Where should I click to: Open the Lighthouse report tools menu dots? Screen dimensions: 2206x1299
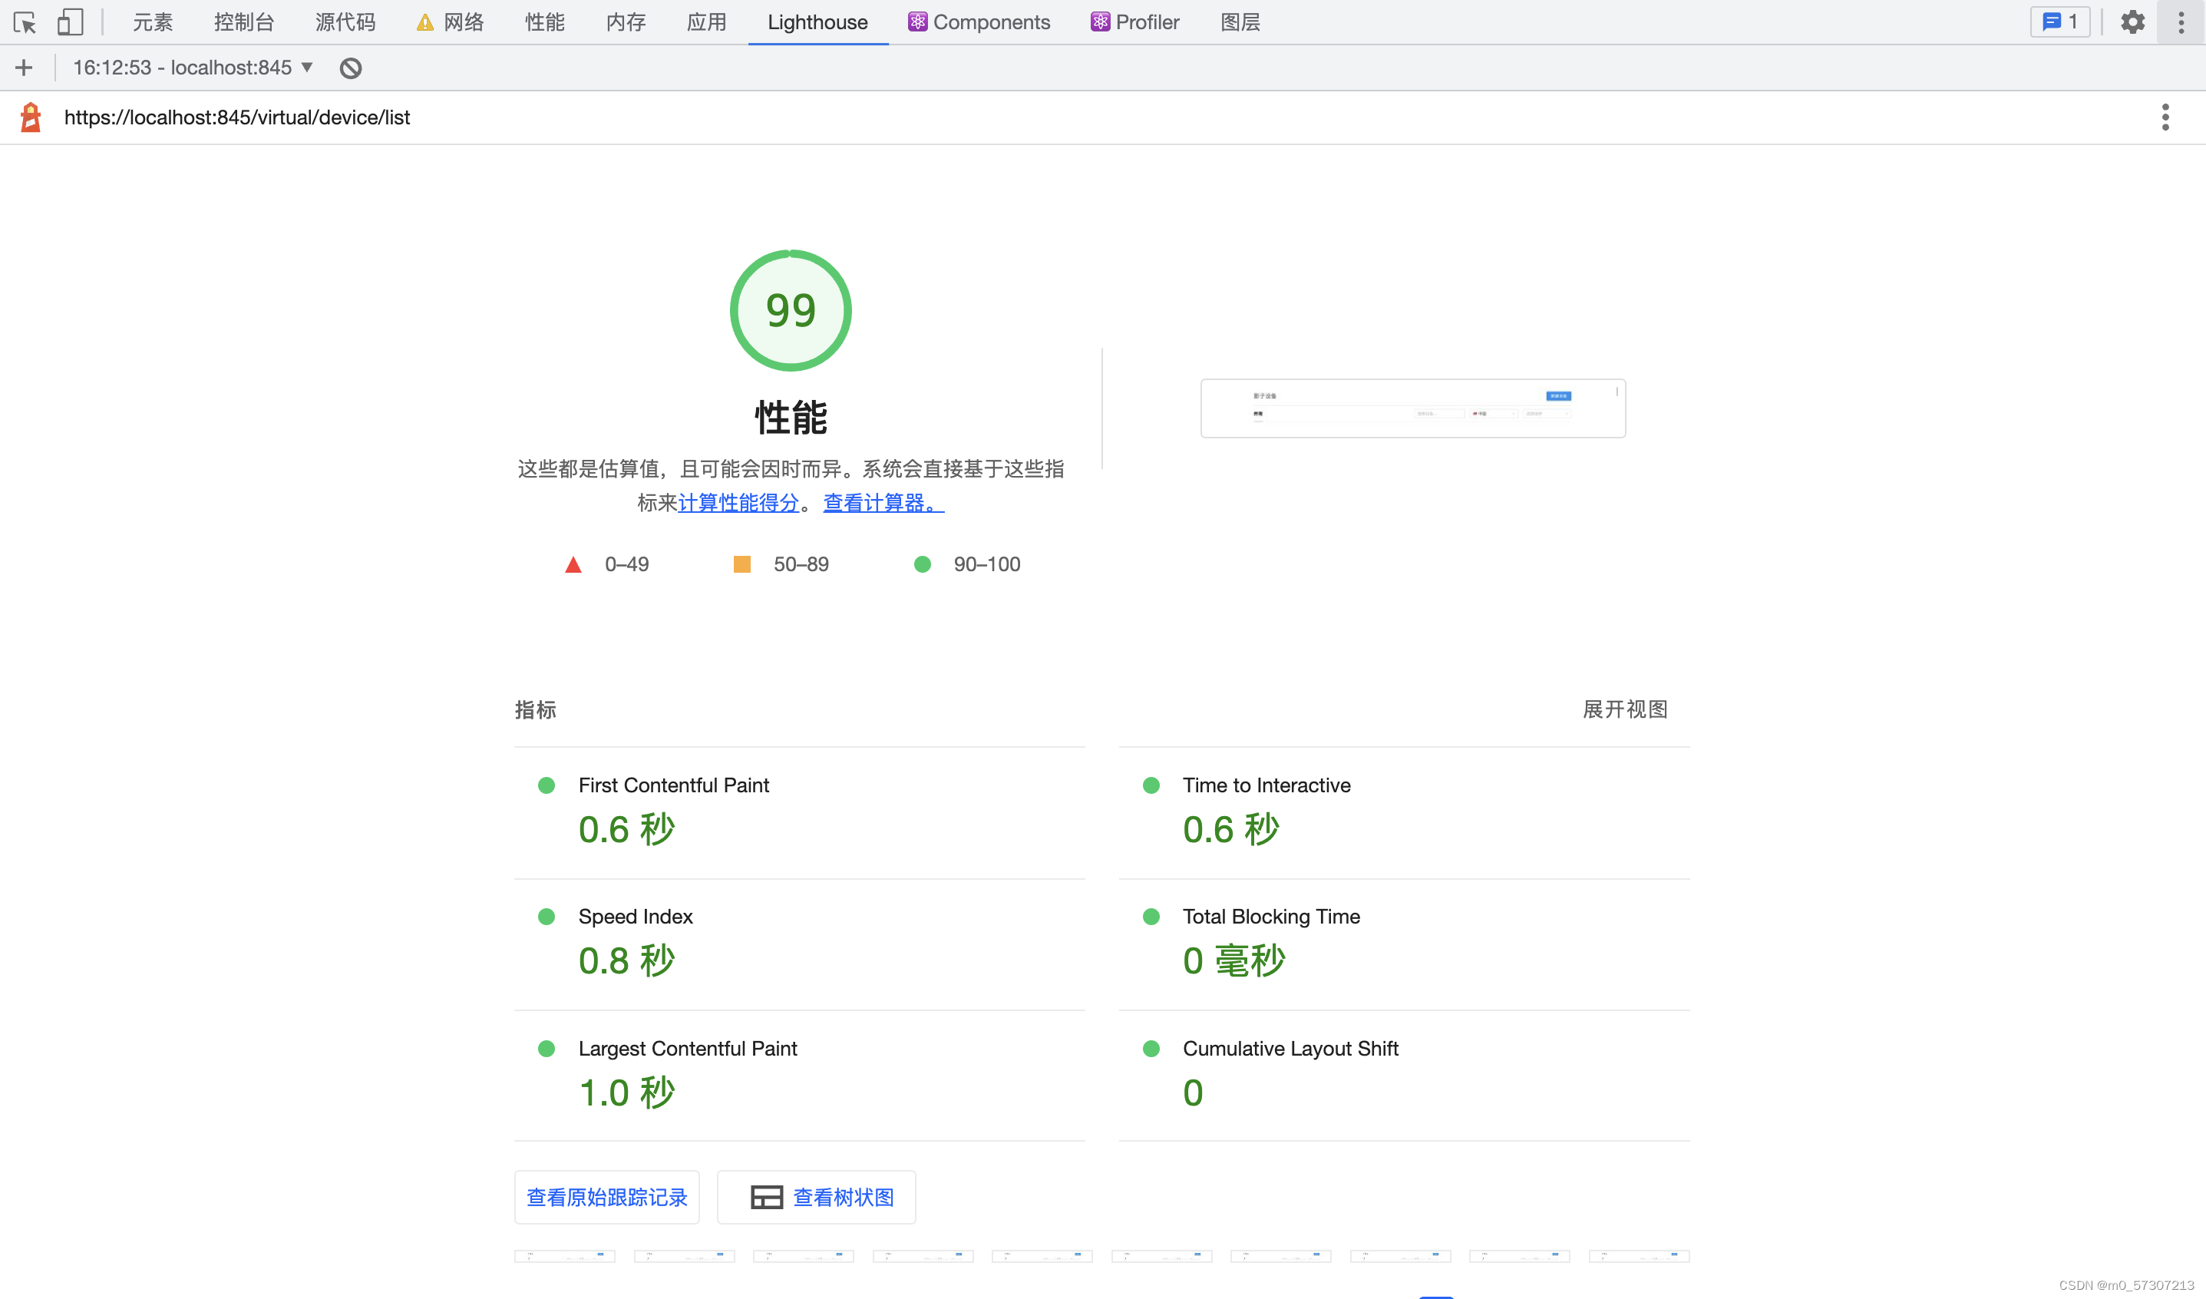(2165, 117)
